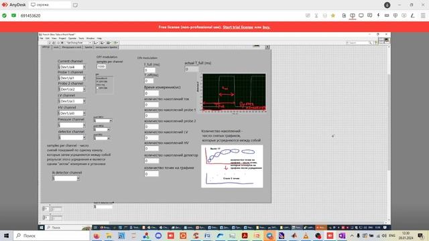Open the AnyDesk hamburger main menu

pyautogui.click(x=423, y=15)
